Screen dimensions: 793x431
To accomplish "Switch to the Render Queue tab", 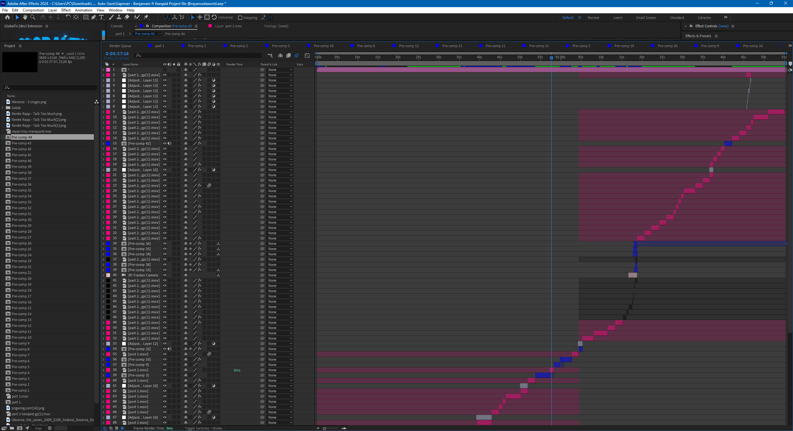I will 120,46.
